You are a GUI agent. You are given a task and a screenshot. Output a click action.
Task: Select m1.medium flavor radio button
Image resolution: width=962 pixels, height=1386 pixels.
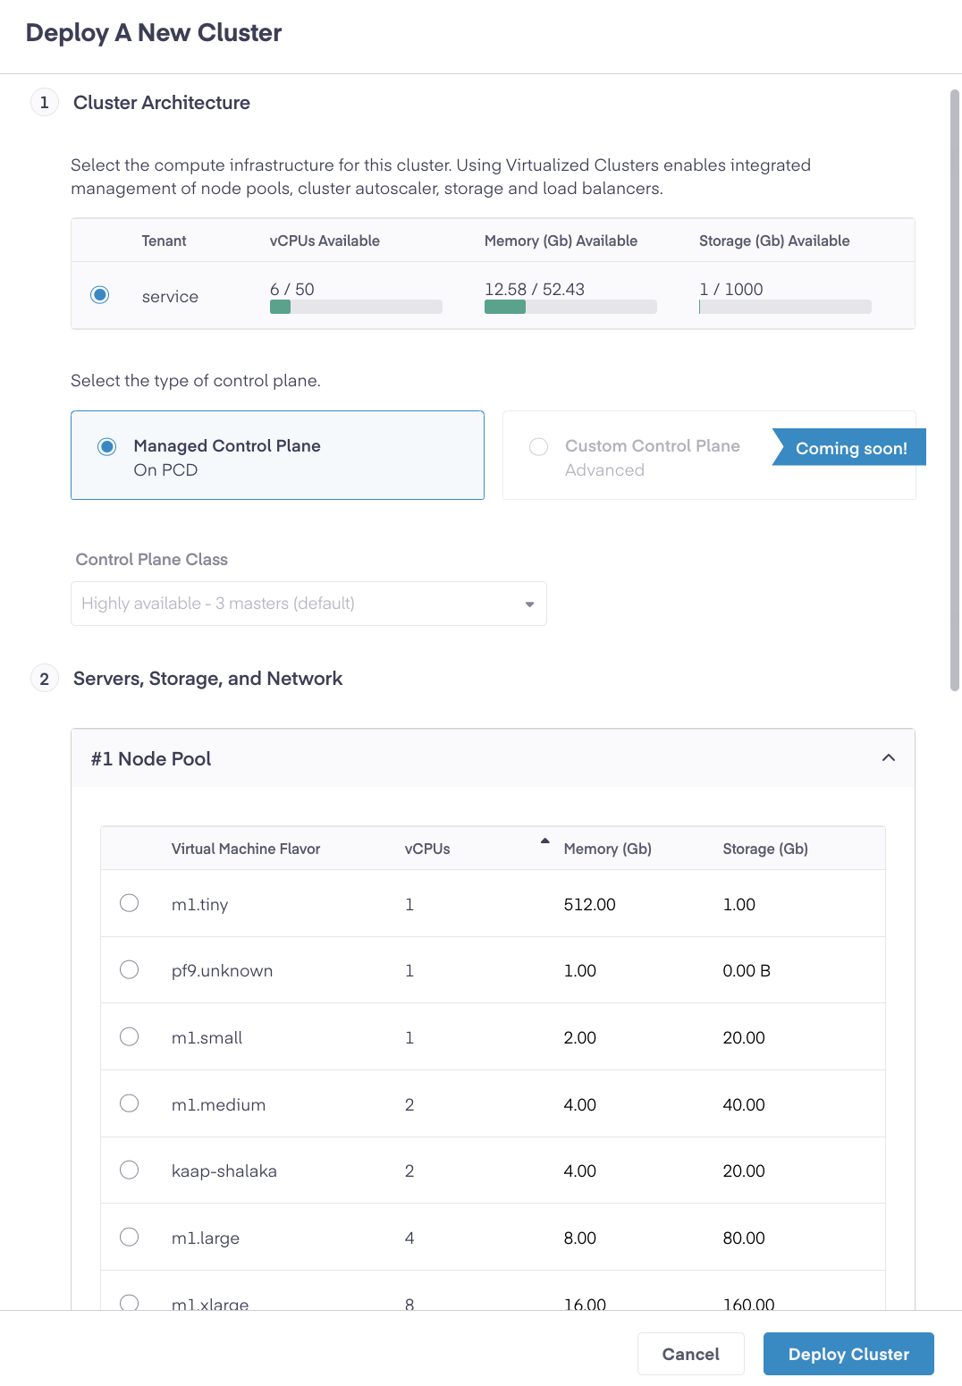coord(130,1103)
